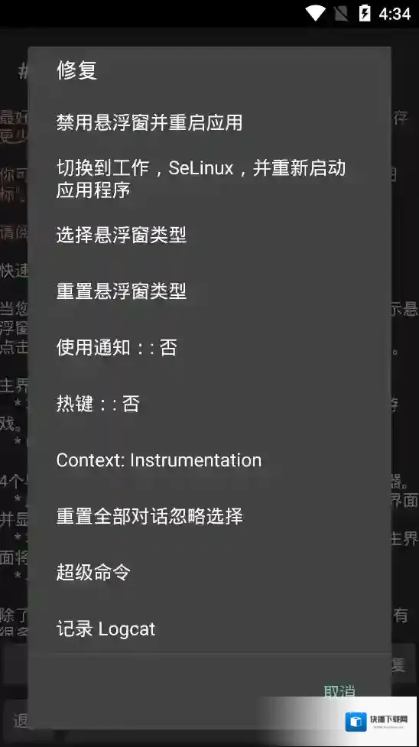The width and height of the screenshot is (419, 747).
Task: Tap the no-SIM card status icon
Action: (341, 13)
